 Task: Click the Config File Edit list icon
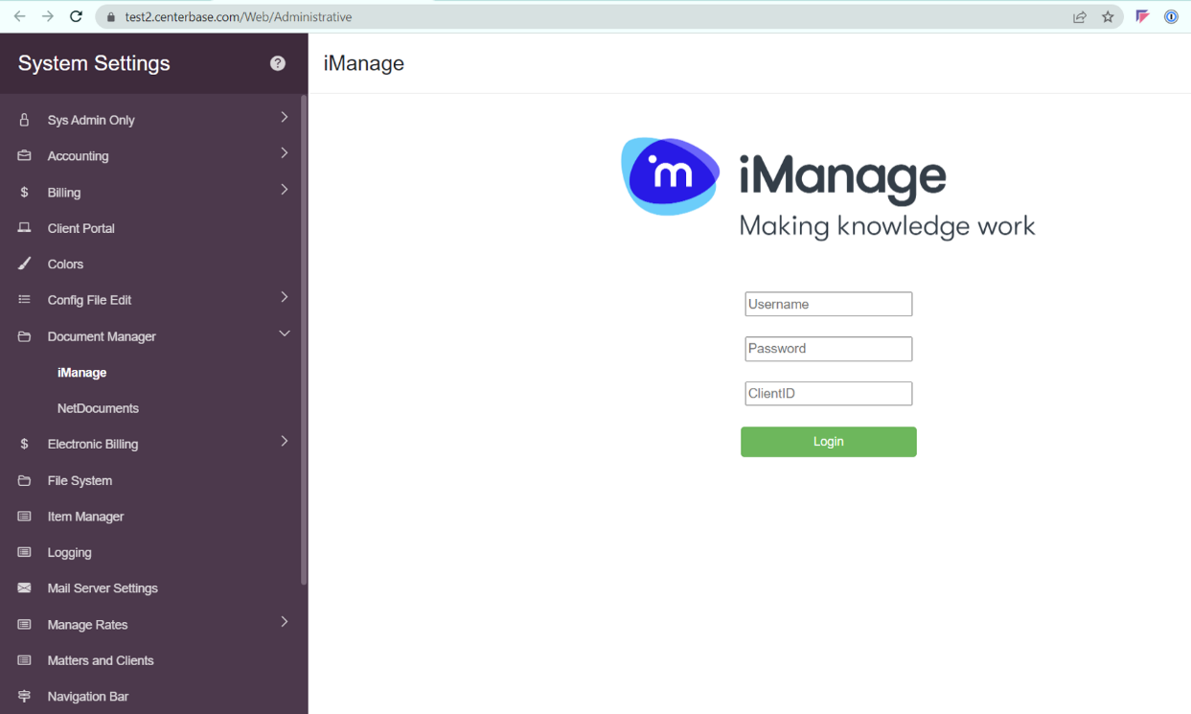(24, 299)
